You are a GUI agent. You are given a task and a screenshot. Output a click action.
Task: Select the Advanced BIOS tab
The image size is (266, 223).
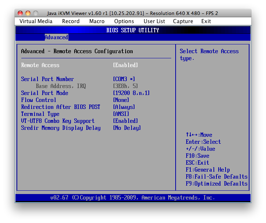56,37
